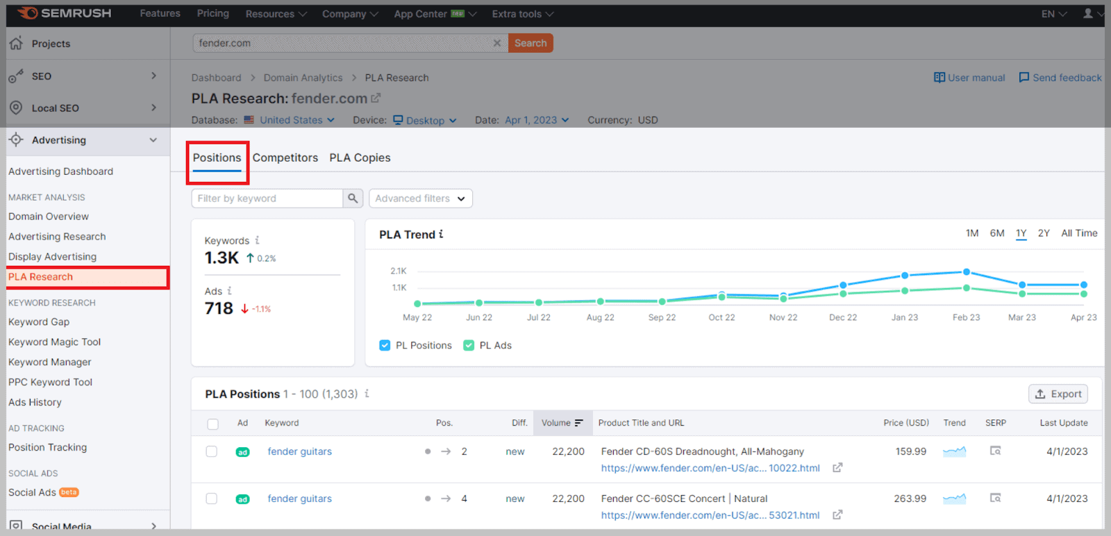Select all rows checkbox in table header

212,424
